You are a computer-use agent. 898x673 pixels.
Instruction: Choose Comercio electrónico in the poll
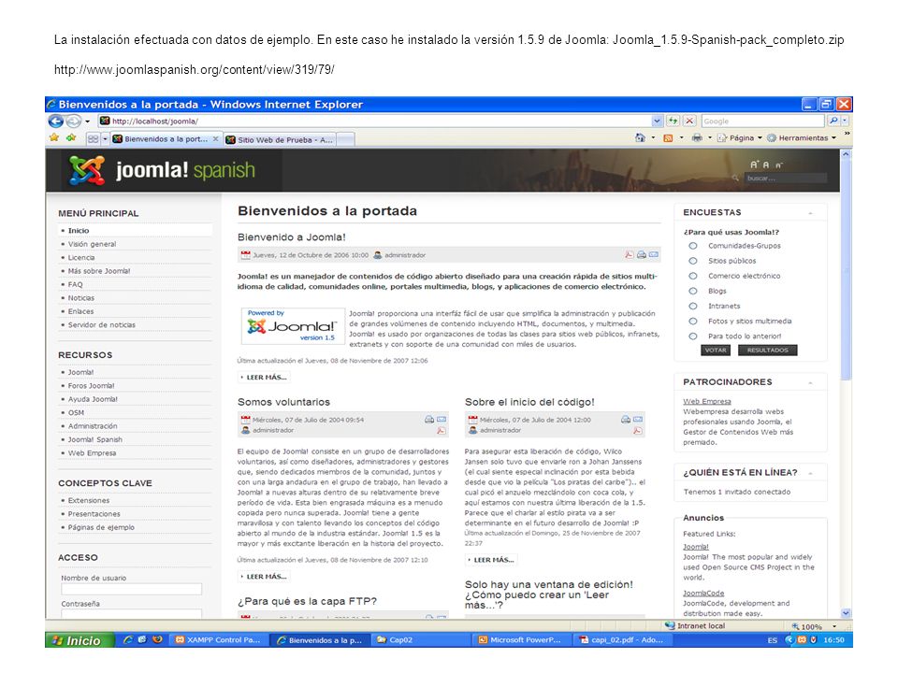pyautogui.click(x=693, y=276)
